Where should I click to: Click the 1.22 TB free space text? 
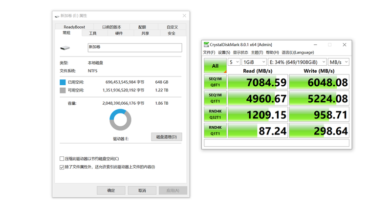(x=162, y=90)
